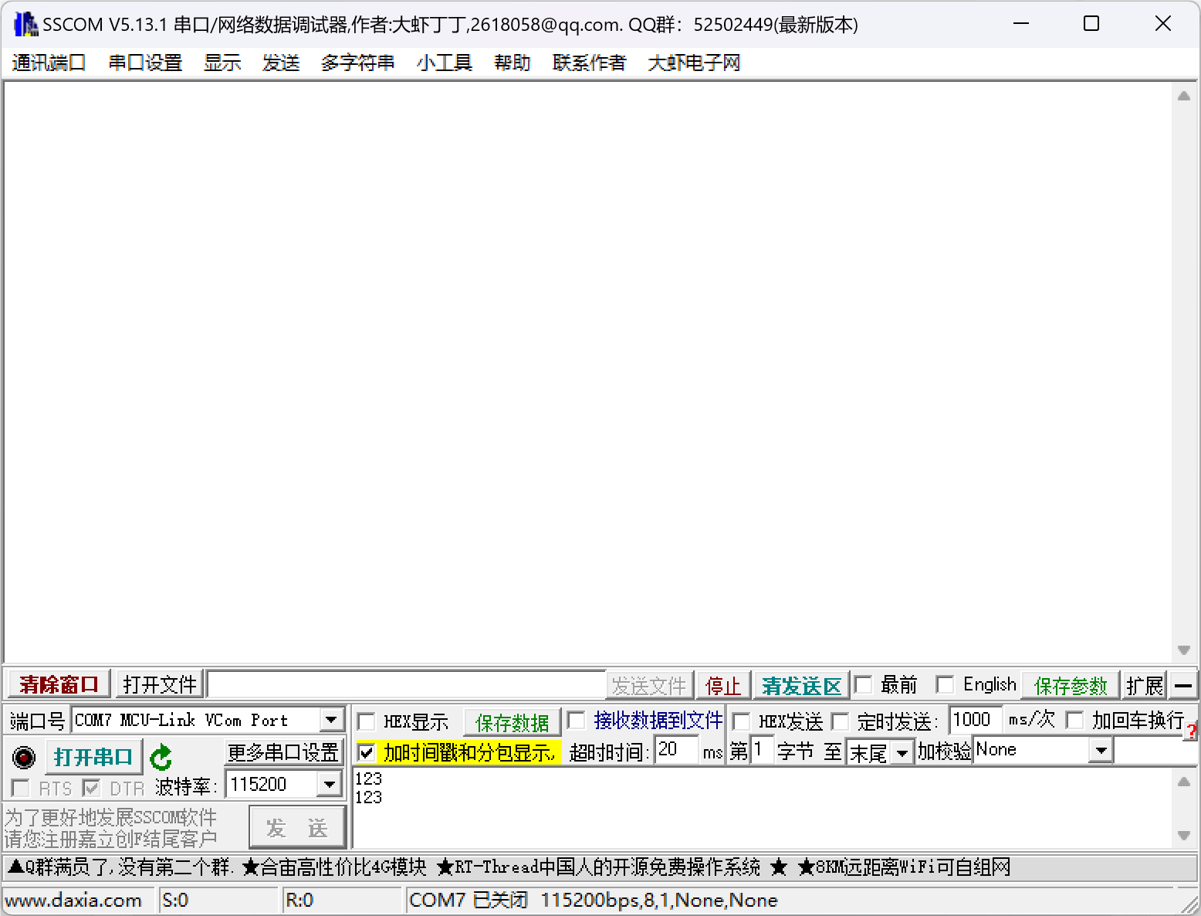
Task: Open the 联系作者 menu
Action: (x=590, y=63)
